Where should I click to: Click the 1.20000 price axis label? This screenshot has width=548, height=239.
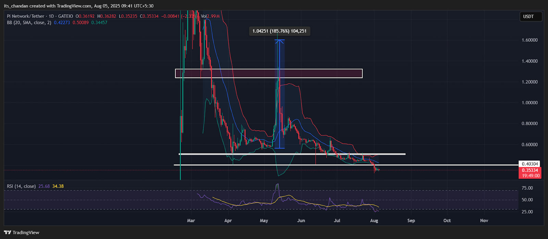pos(530,82)
